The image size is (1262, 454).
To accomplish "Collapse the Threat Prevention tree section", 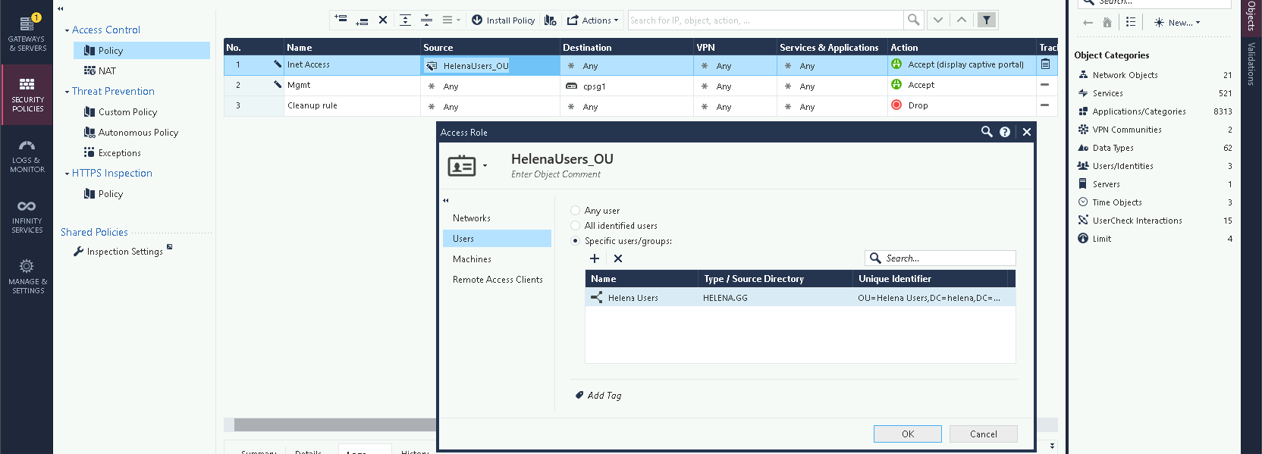I will (x=67, y=92).
